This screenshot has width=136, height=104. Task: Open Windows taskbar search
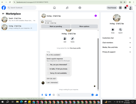pyautogui.click(x=8, y=102)
